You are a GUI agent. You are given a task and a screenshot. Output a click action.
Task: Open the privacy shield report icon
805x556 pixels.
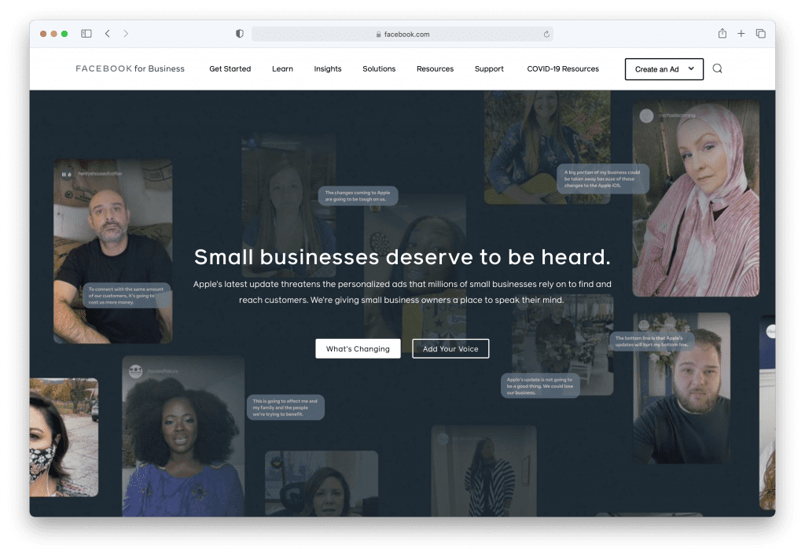coord(239,33)
